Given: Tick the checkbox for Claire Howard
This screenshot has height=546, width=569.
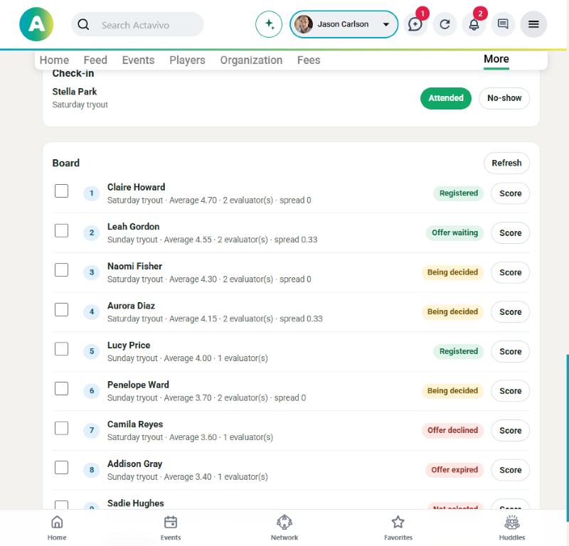Looking at the screenshot, I should click(x=61, y=191).
